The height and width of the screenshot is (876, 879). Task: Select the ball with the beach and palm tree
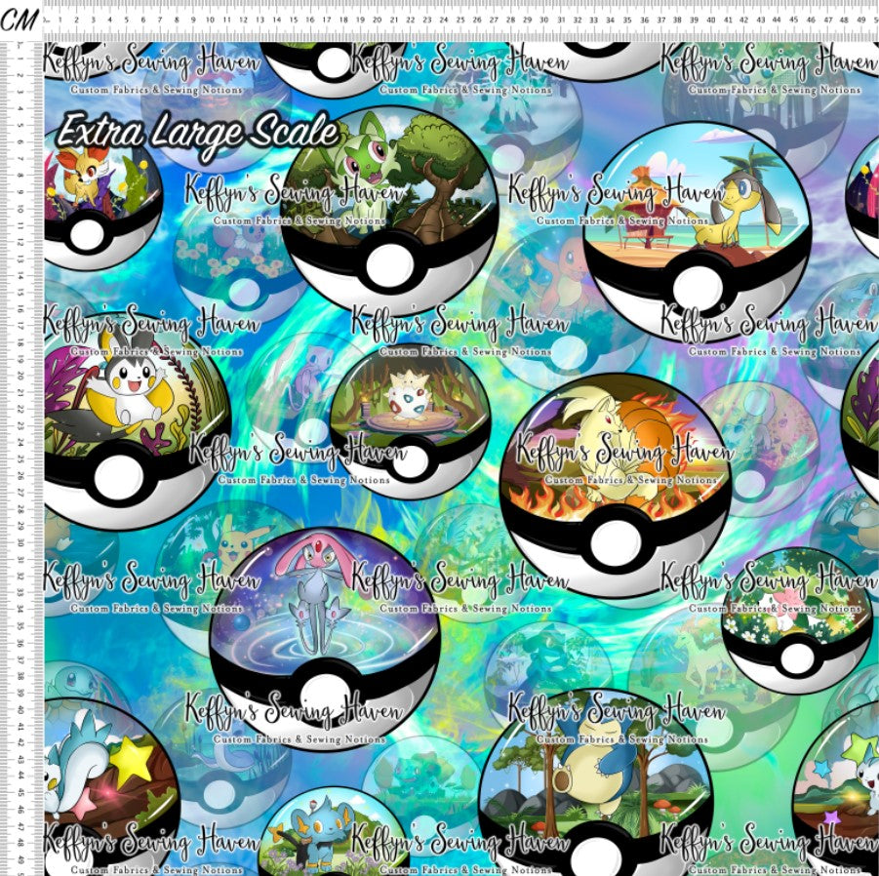(x=697, y=232)
